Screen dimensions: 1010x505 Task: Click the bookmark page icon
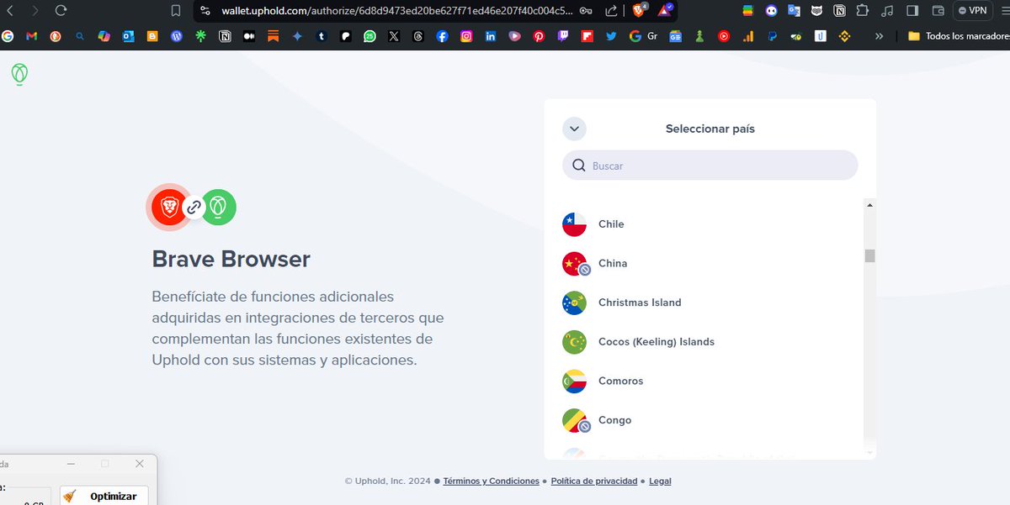(176, 11)
